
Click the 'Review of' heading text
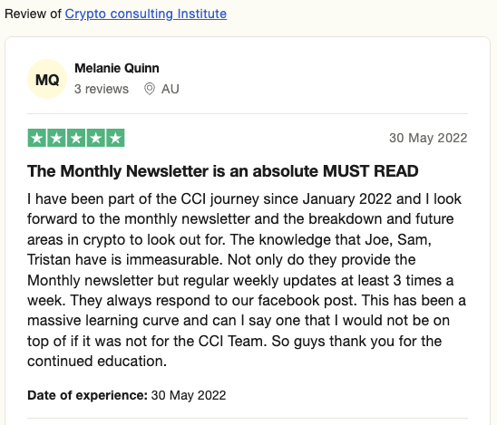point(33,14)
